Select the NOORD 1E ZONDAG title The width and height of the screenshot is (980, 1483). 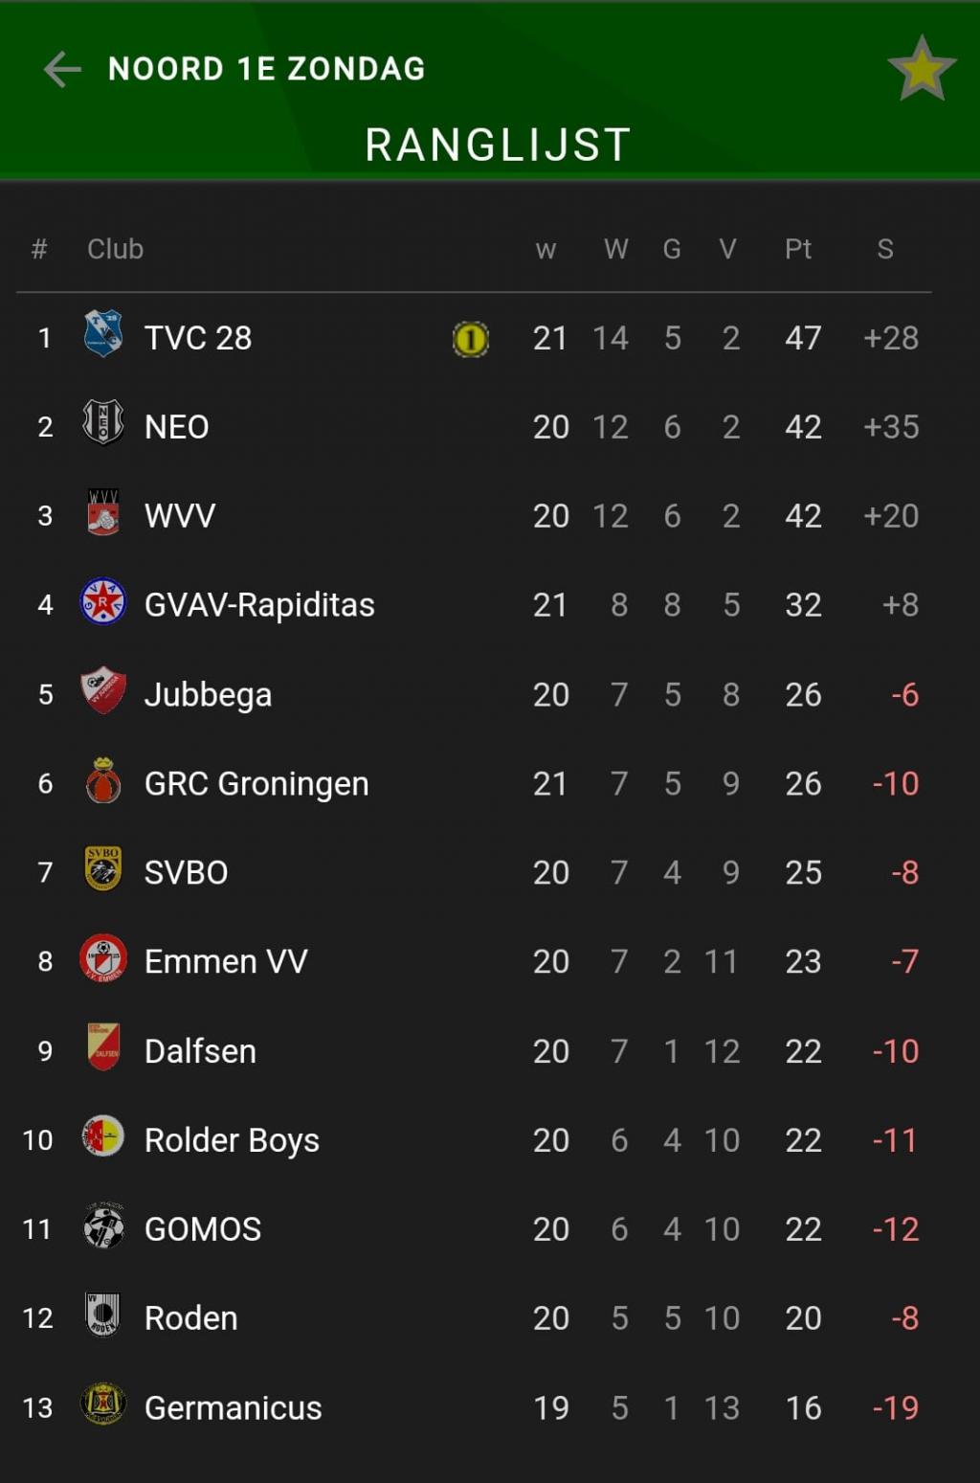point(267,69)
